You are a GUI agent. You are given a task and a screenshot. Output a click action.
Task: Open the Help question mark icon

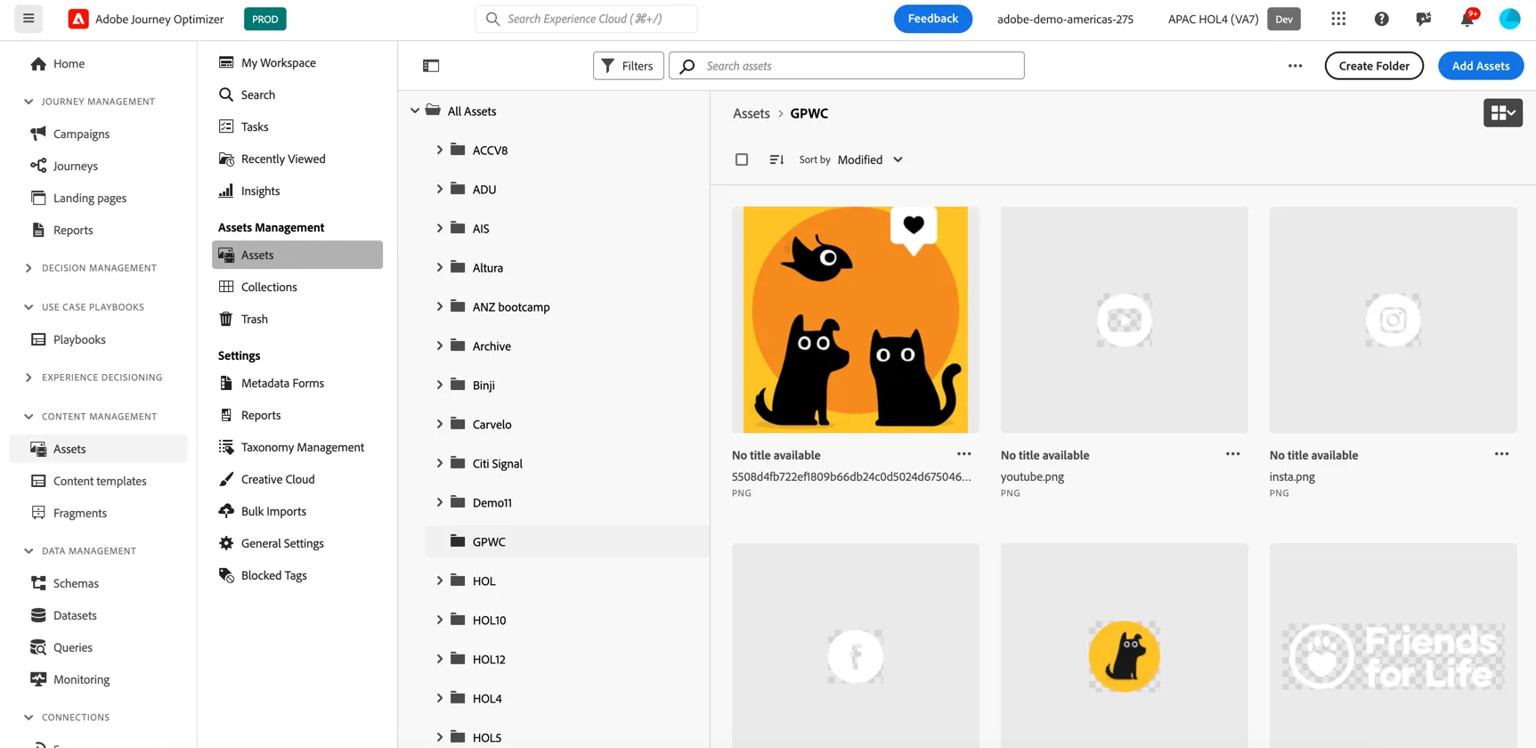click(x=1381, y=19)
